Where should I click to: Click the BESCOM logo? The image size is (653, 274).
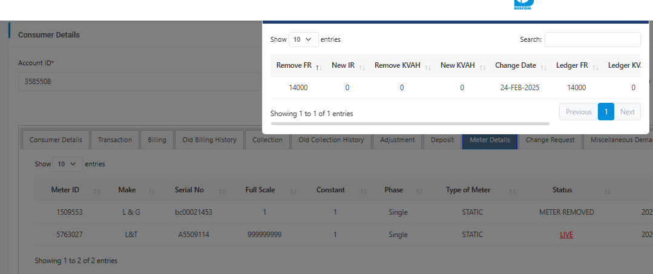point(524,5)
